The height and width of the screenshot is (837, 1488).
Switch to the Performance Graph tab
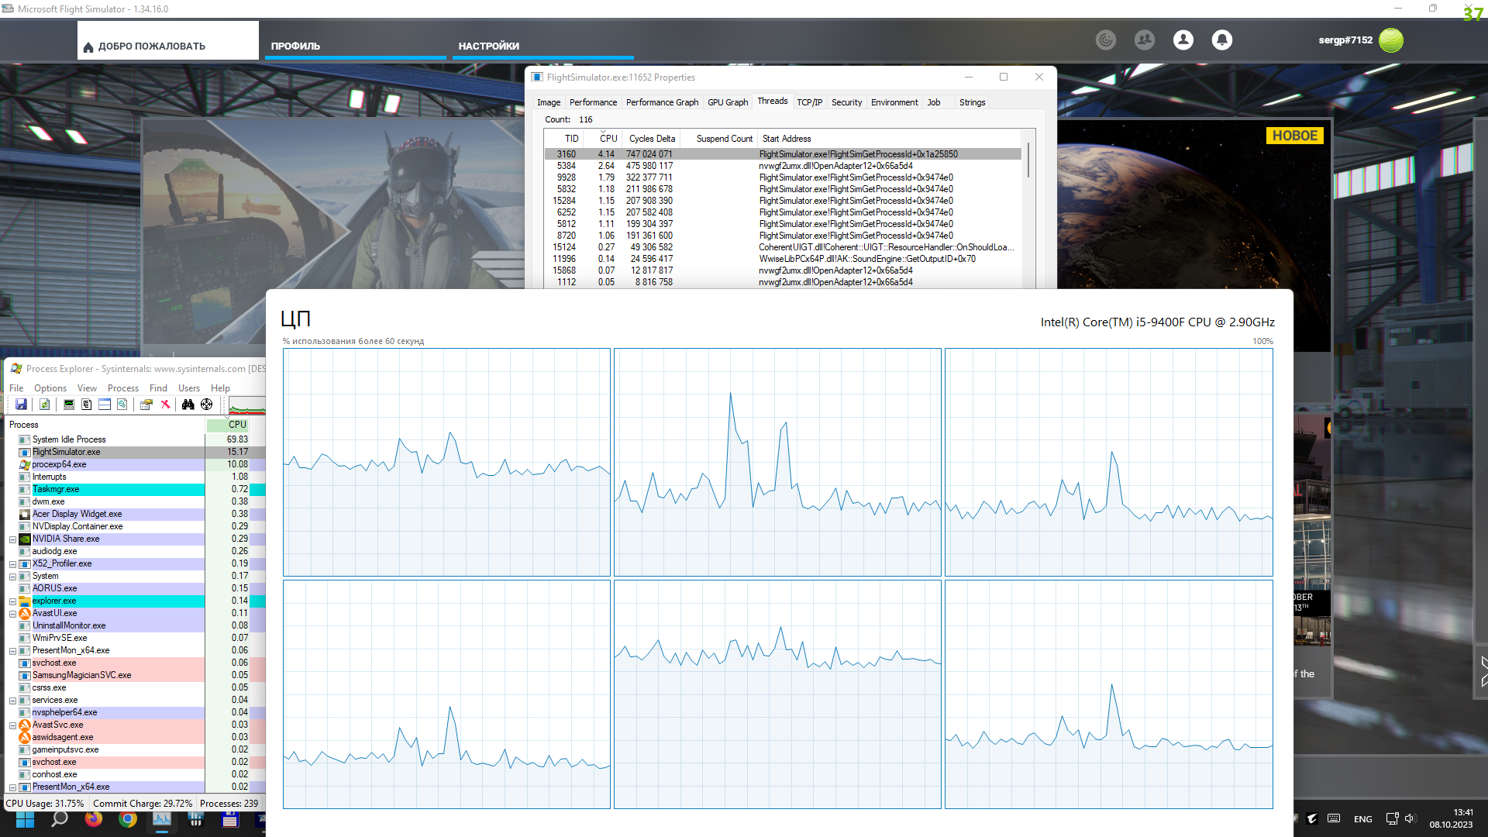(x=662, y=102)
